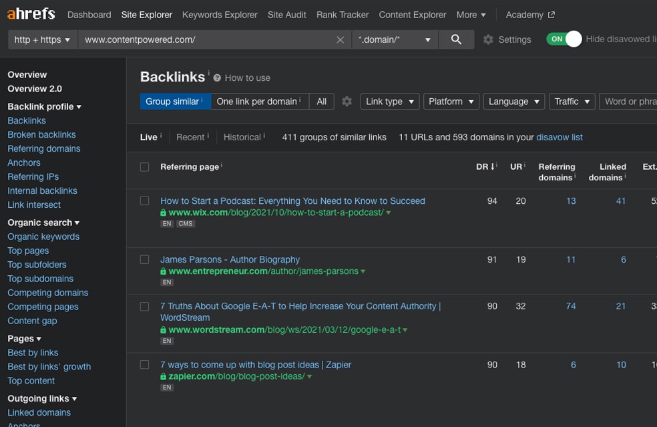Collapse the Outgoing links sidebar section

click(x=42, y=398)
